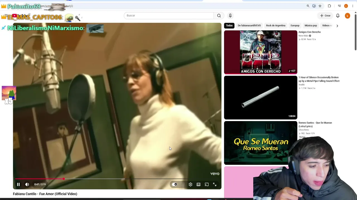Select the Todos filter chip
This screenshot has width=357, height=200.
coord(229,26)
